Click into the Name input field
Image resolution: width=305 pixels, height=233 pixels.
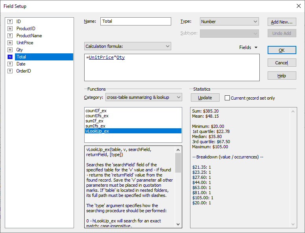pyautogui.click(x=135, y=22)
